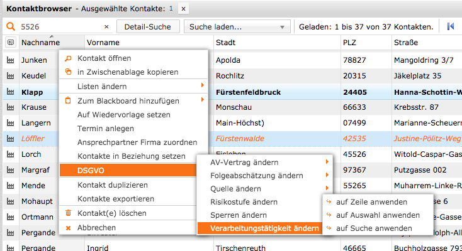
Task: Click PLZ cell 66633
Action: [354, 107]
